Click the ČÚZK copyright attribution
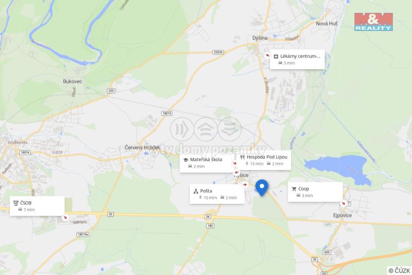This screenshot has width=412, height=275. point(400,270)
